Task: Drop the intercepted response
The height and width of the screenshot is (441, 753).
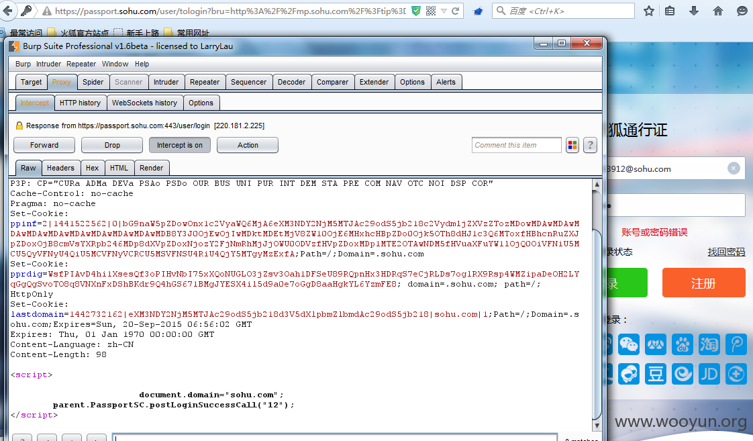Action: pyautogui.click(x=112, y=145)
